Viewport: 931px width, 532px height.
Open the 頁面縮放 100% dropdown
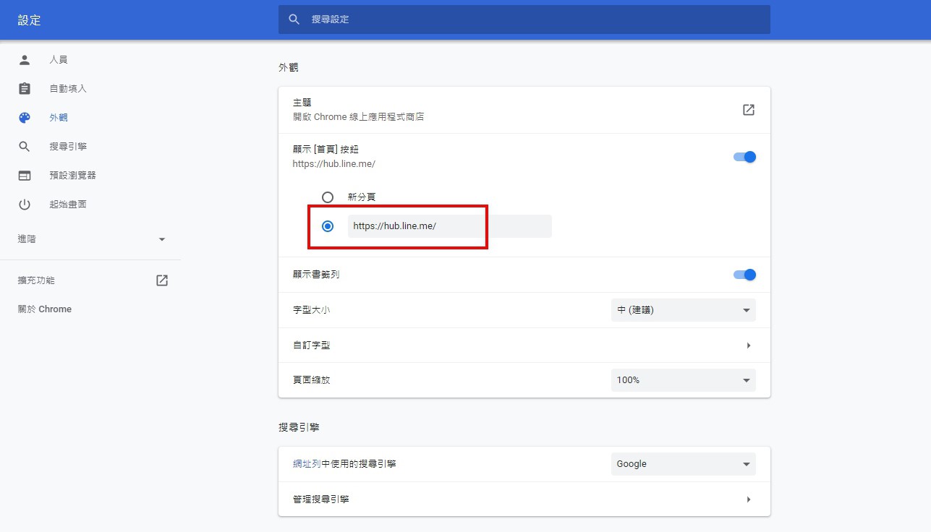point(684,380)
